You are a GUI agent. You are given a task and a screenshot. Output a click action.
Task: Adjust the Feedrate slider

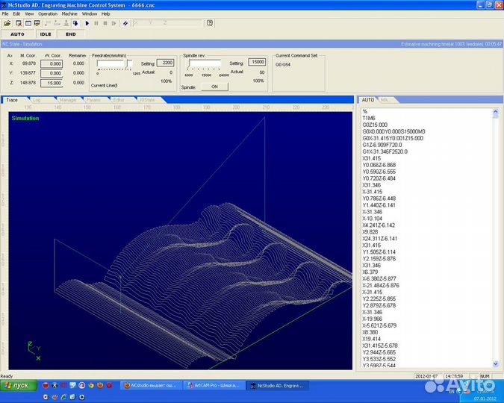pos(127,64)
